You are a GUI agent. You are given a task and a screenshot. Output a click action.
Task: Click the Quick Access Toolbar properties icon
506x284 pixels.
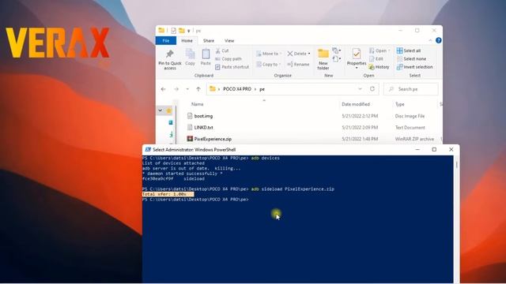click(174, 31)
